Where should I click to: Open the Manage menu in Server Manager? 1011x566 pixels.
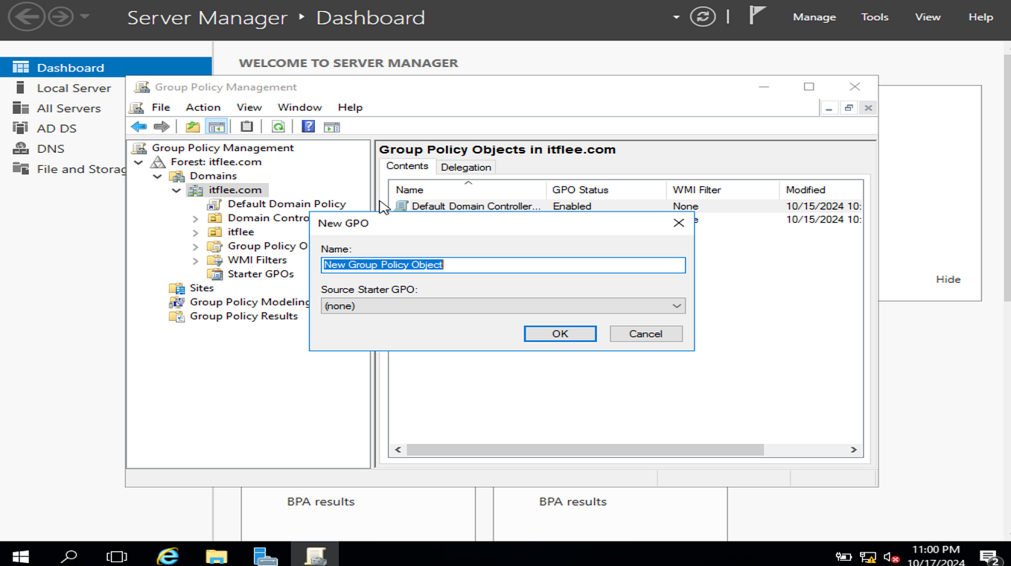pyautogui.click(x=814, y=16)
